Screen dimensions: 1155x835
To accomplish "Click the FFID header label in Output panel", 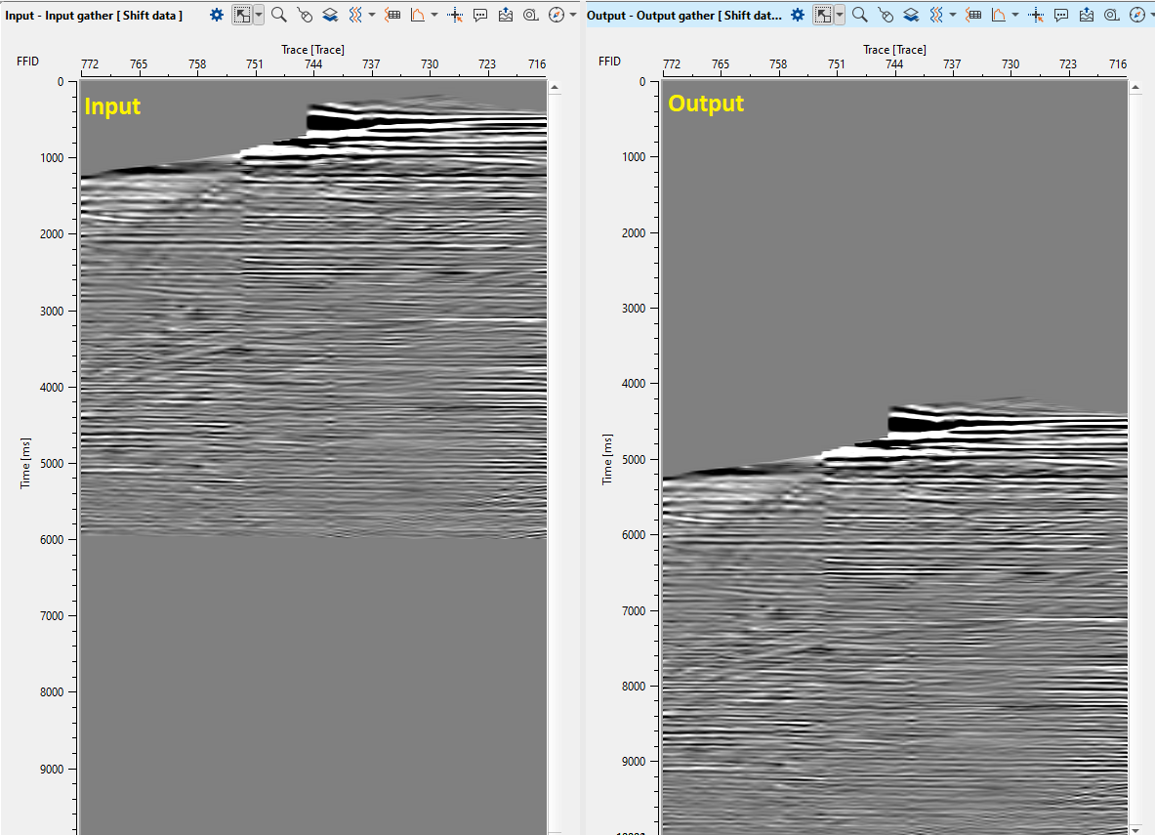I will tap(609, 61).
